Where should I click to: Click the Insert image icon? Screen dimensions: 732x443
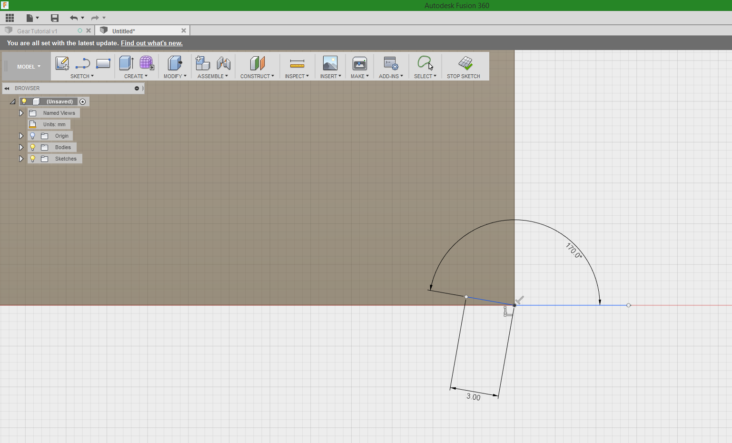coord(330,63)
